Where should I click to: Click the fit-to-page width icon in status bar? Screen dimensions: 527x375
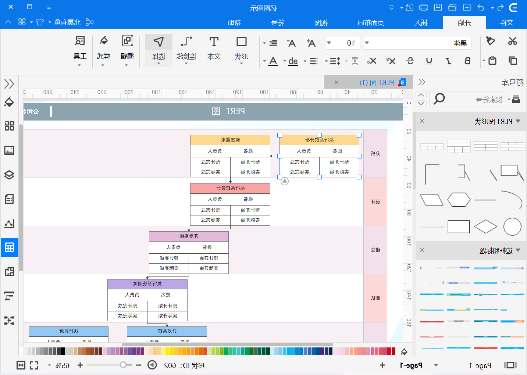click(21, 365)
